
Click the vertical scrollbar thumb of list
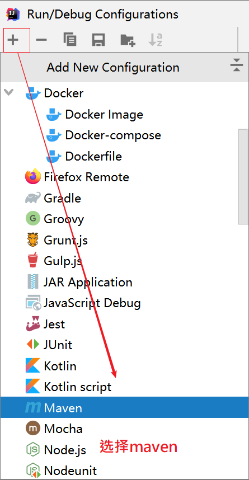243,177
